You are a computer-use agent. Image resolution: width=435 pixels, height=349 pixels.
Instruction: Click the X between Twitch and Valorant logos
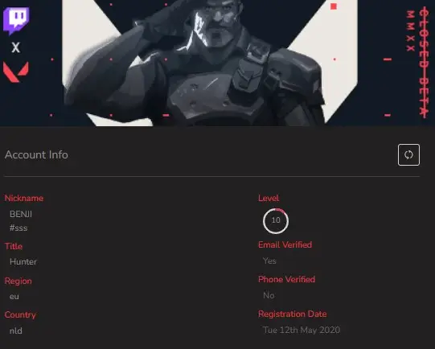coord(16,47)
